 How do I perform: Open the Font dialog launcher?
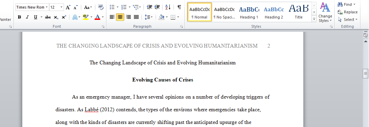click(103, 27)
